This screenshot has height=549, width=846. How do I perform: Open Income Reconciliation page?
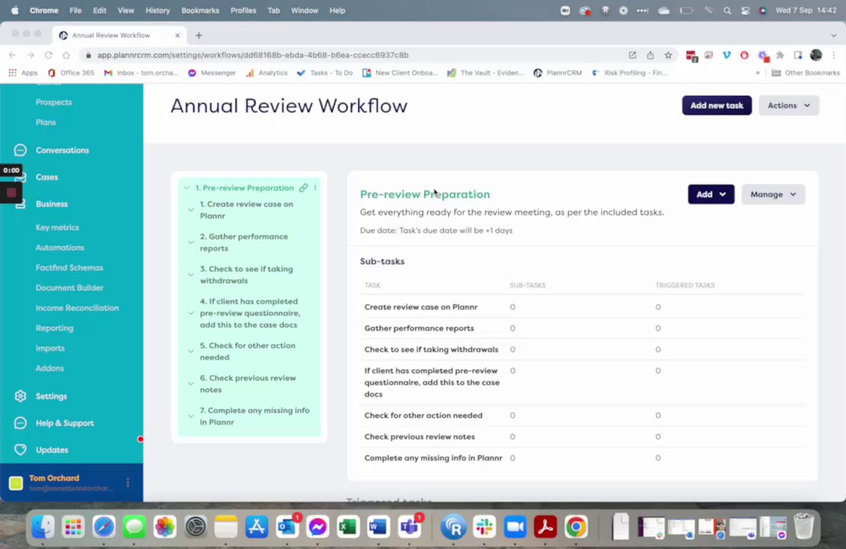77,308
